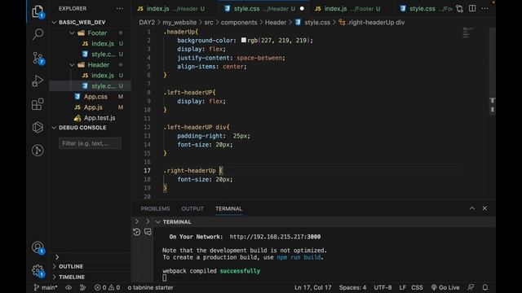The height and width of the screenshot is (293, 522).
Task: Open the network URL in terminal
Action: coord(275,237)
